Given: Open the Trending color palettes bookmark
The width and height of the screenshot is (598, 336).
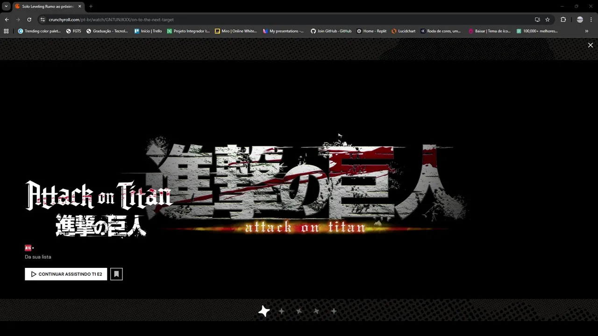Looking at the screenshot, I should tap(39, 31).
